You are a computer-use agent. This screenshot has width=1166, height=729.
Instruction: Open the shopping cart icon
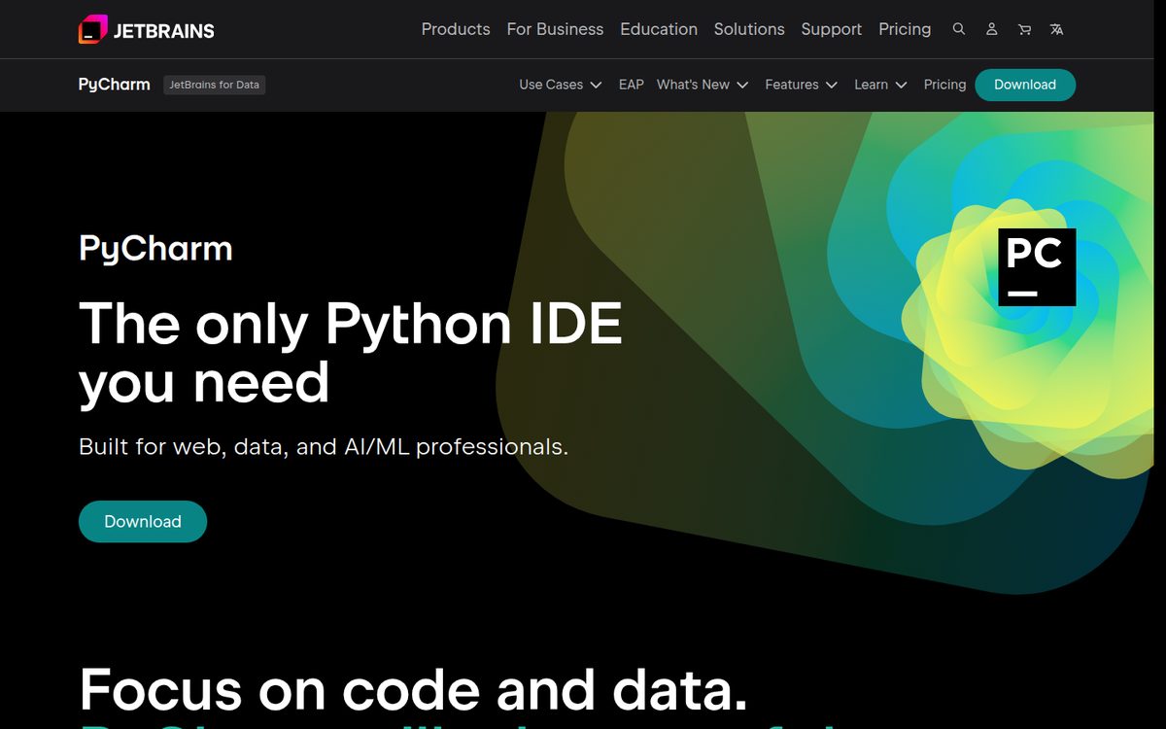pyautogui.click(x=1024, y=29)
